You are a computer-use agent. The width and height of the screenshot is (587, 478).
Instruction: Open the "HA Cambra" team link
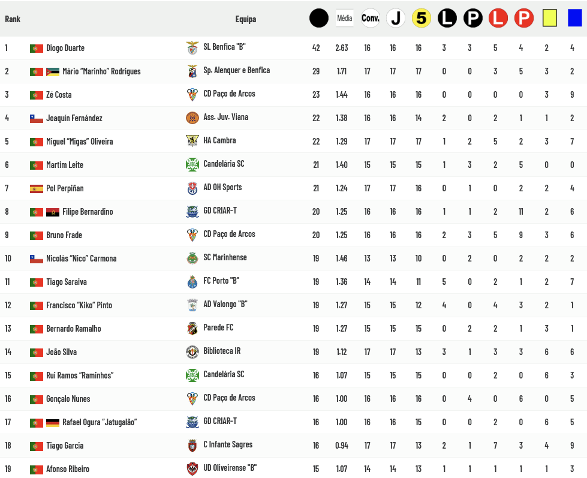coord(219,140)
